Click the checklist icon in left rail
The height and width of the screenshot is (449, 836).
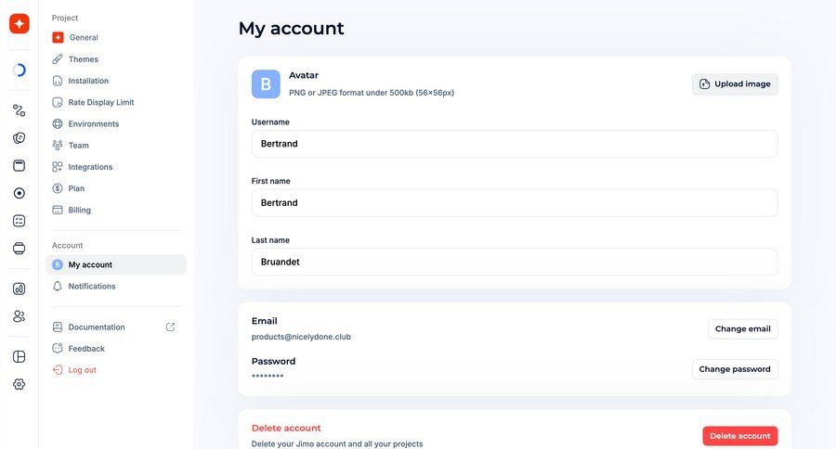[x=20, y=221]
